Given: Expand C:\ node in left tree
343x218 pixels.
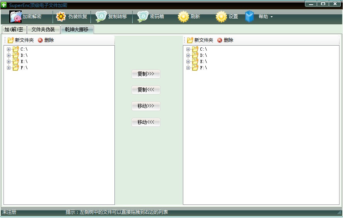Looking at the screenshot, I should 9,49.
